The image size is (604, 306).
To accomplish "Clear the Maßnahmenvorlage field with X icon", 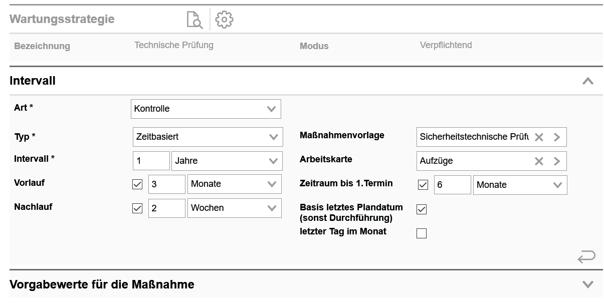I will pos(539,137).
